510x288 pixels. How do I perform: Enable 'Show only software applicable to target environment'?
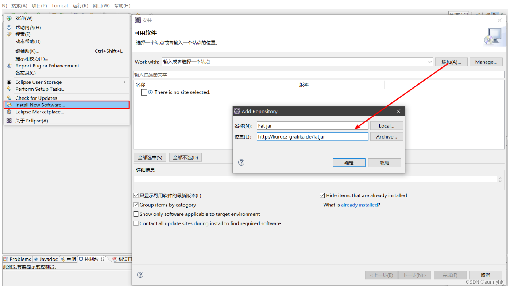[136, 214]
